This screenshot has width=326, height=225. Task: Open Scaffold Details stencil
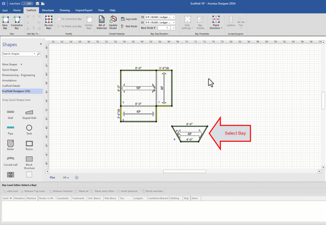11,86
